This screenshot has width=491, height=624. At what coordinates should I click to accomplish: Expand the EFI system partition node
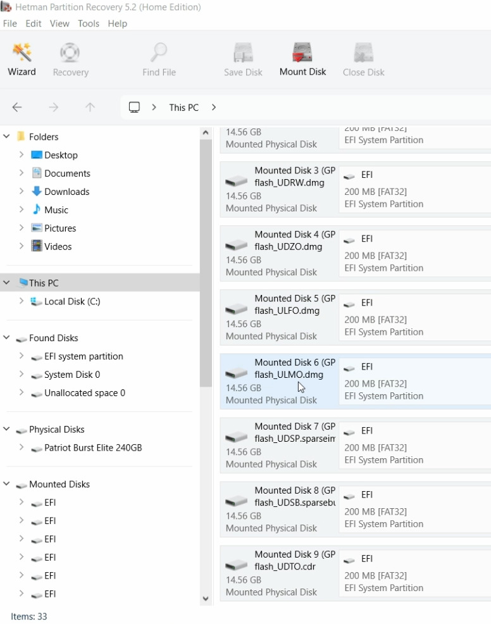coord(22,356)
